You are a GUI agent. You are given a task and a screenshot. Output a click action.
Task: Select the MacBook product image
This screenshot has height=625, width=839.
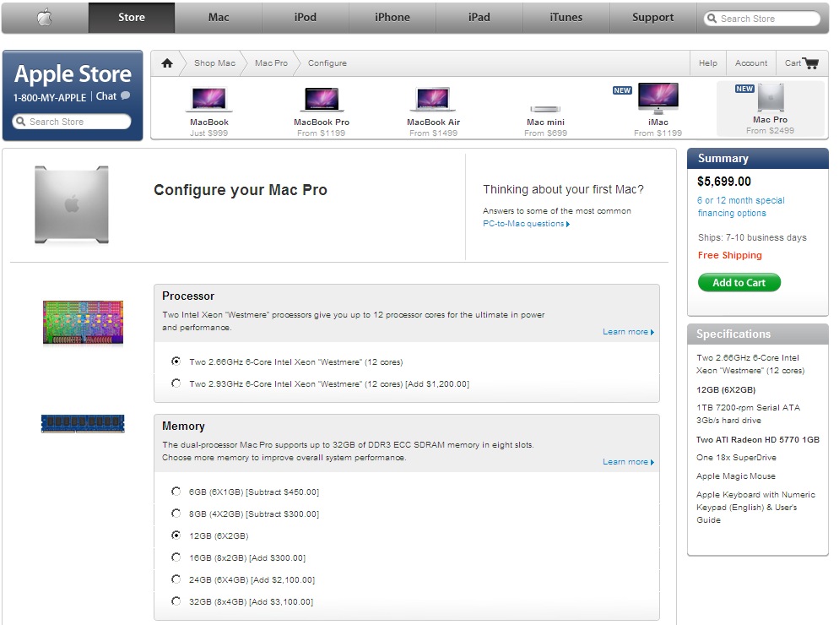click(208, 99)
